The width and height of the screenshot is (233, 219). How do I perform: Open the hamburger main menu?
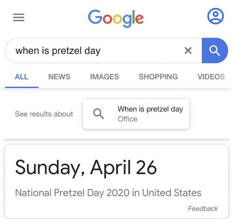pyautogui.click(x=19, y=17)
